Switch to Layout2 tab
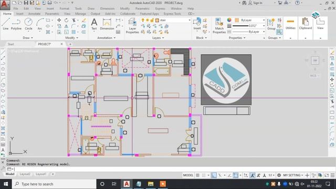The height and width of the screenshot is (189, 336). pyautogui.click(x=25, y=174)
